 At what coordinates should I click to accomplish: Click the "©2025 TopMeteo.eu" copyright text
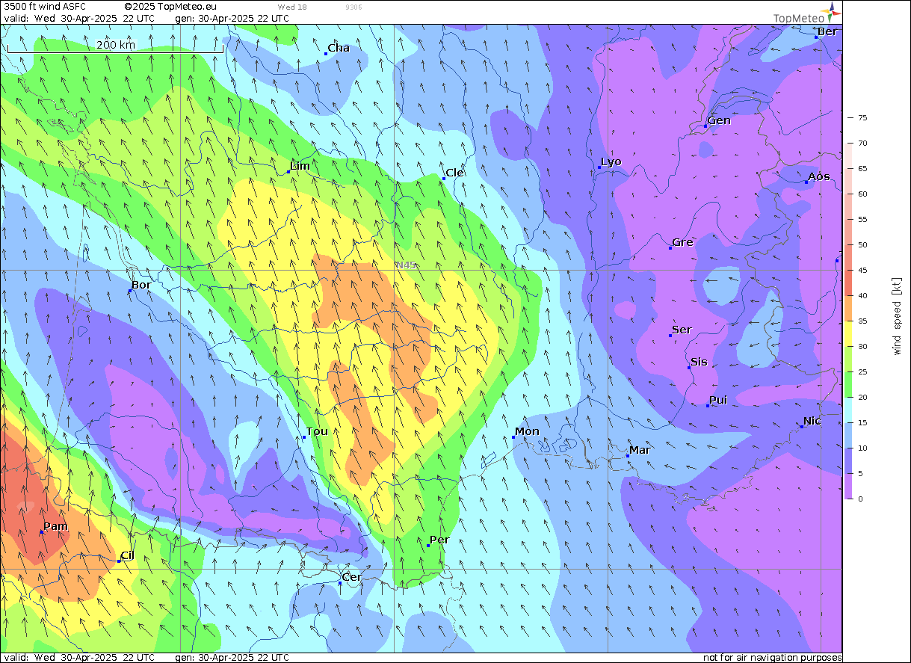(x=170, y=7)
